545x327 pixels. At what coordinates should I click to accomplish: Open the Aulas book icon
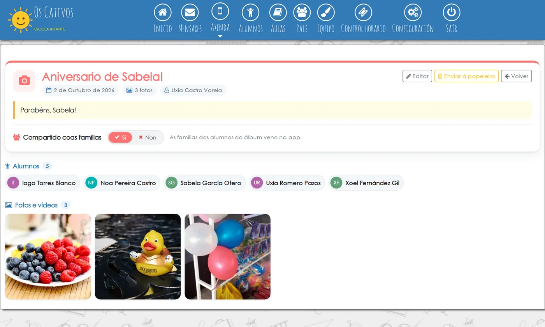(278, 12)
